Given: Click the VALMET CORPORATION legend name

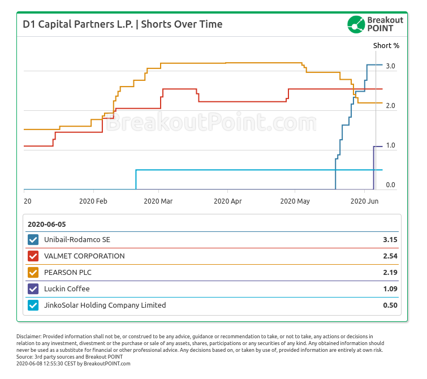Looking at the screenshot, I should [84, 256].
